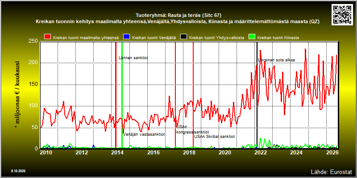
Task: Click the 'Ukrainan sota alkaa' annotation
Action: tap(276, 60)
